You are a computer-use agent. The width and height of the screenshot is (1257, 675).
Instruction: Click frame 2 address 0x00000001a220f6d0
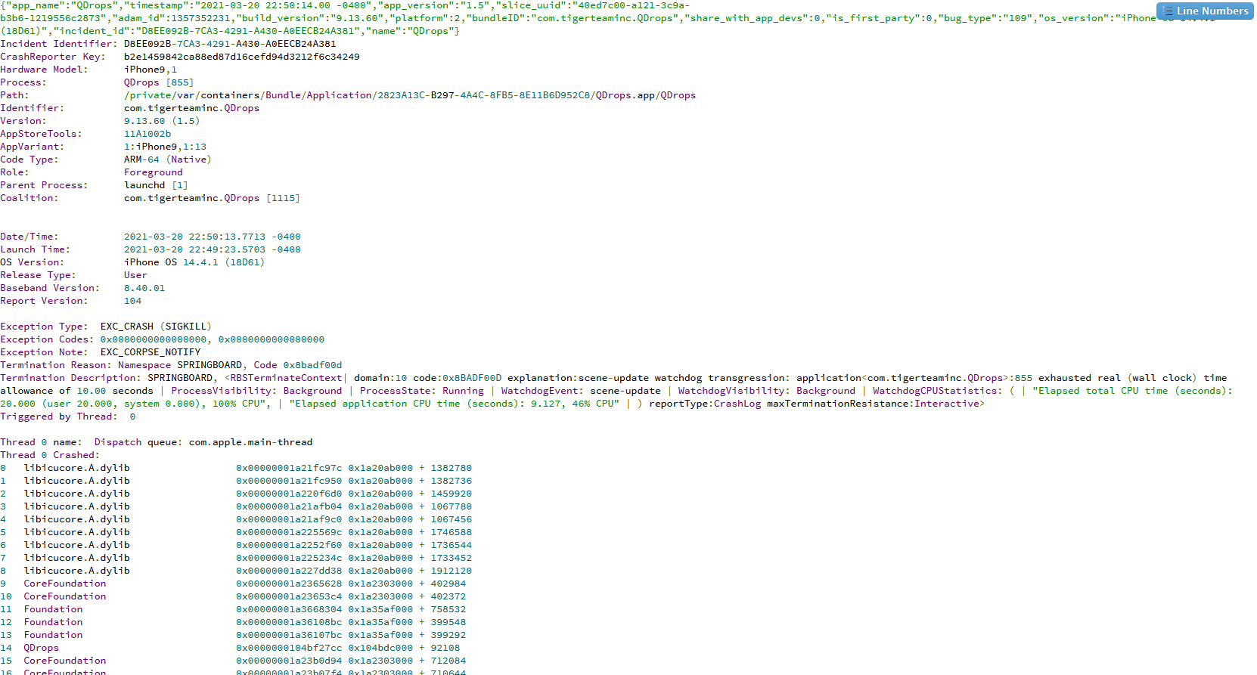click(289, 494)
